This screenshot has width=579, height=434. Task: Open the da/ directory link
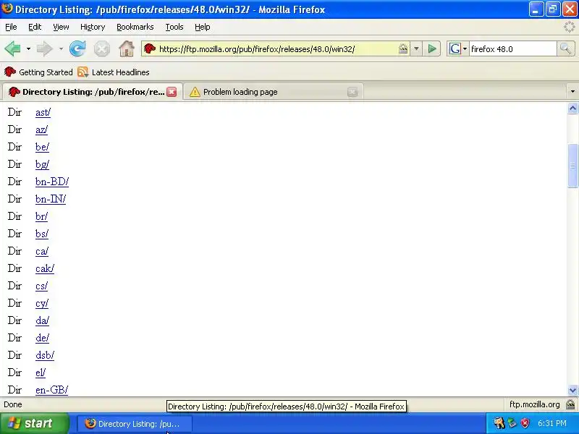pos(42,320)
